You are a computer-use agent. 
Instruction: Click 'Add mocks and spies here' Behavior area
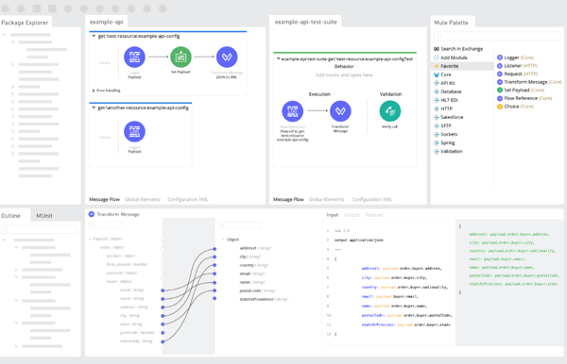pos(344,75)
